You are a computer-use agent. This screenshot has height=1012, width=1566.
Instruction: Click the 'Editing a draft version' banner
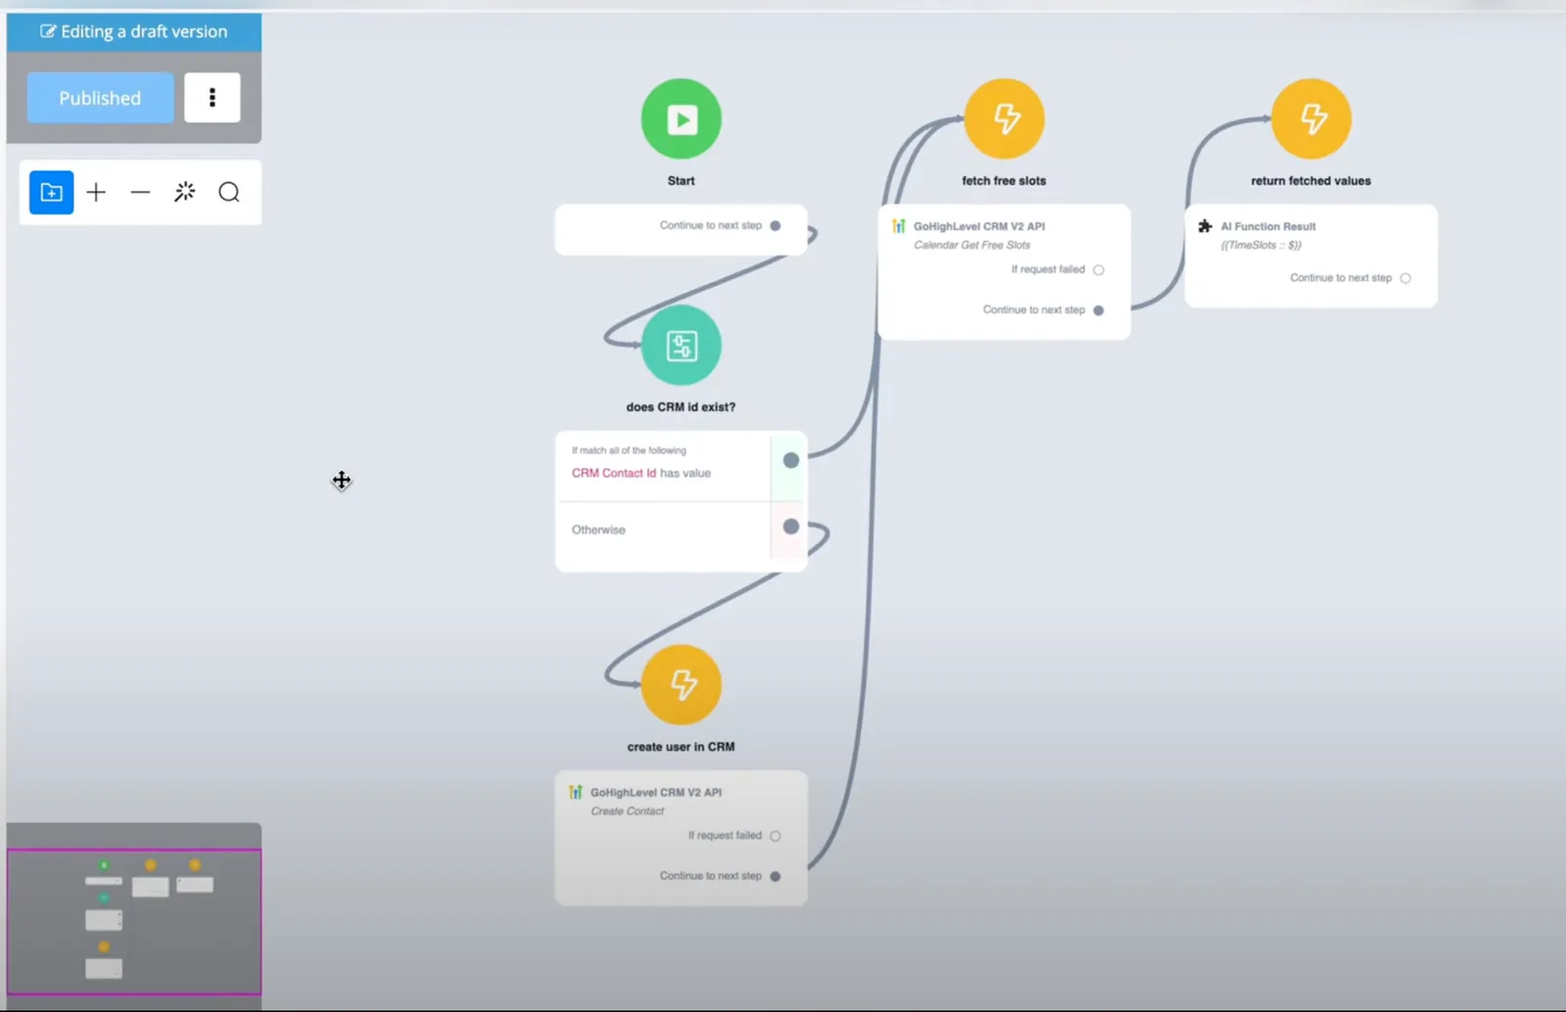coord(134,31)
